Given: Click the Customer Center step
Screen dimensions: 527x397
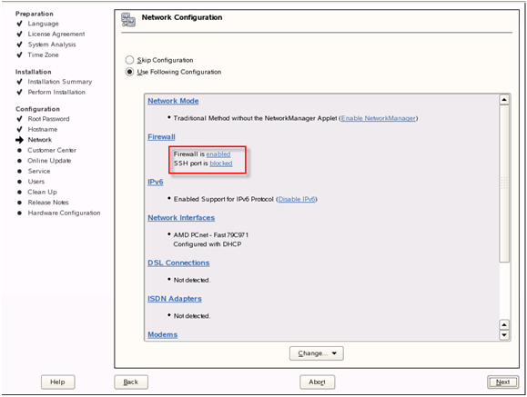Looking at the screenshot, I should pyautogui.click(x=52, y=150).
